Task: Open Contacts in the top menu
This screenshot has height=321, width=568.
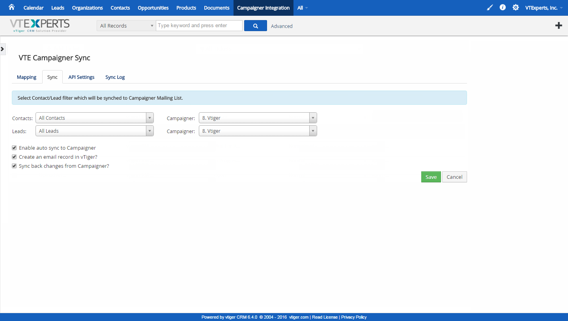Action: [120, 8]
